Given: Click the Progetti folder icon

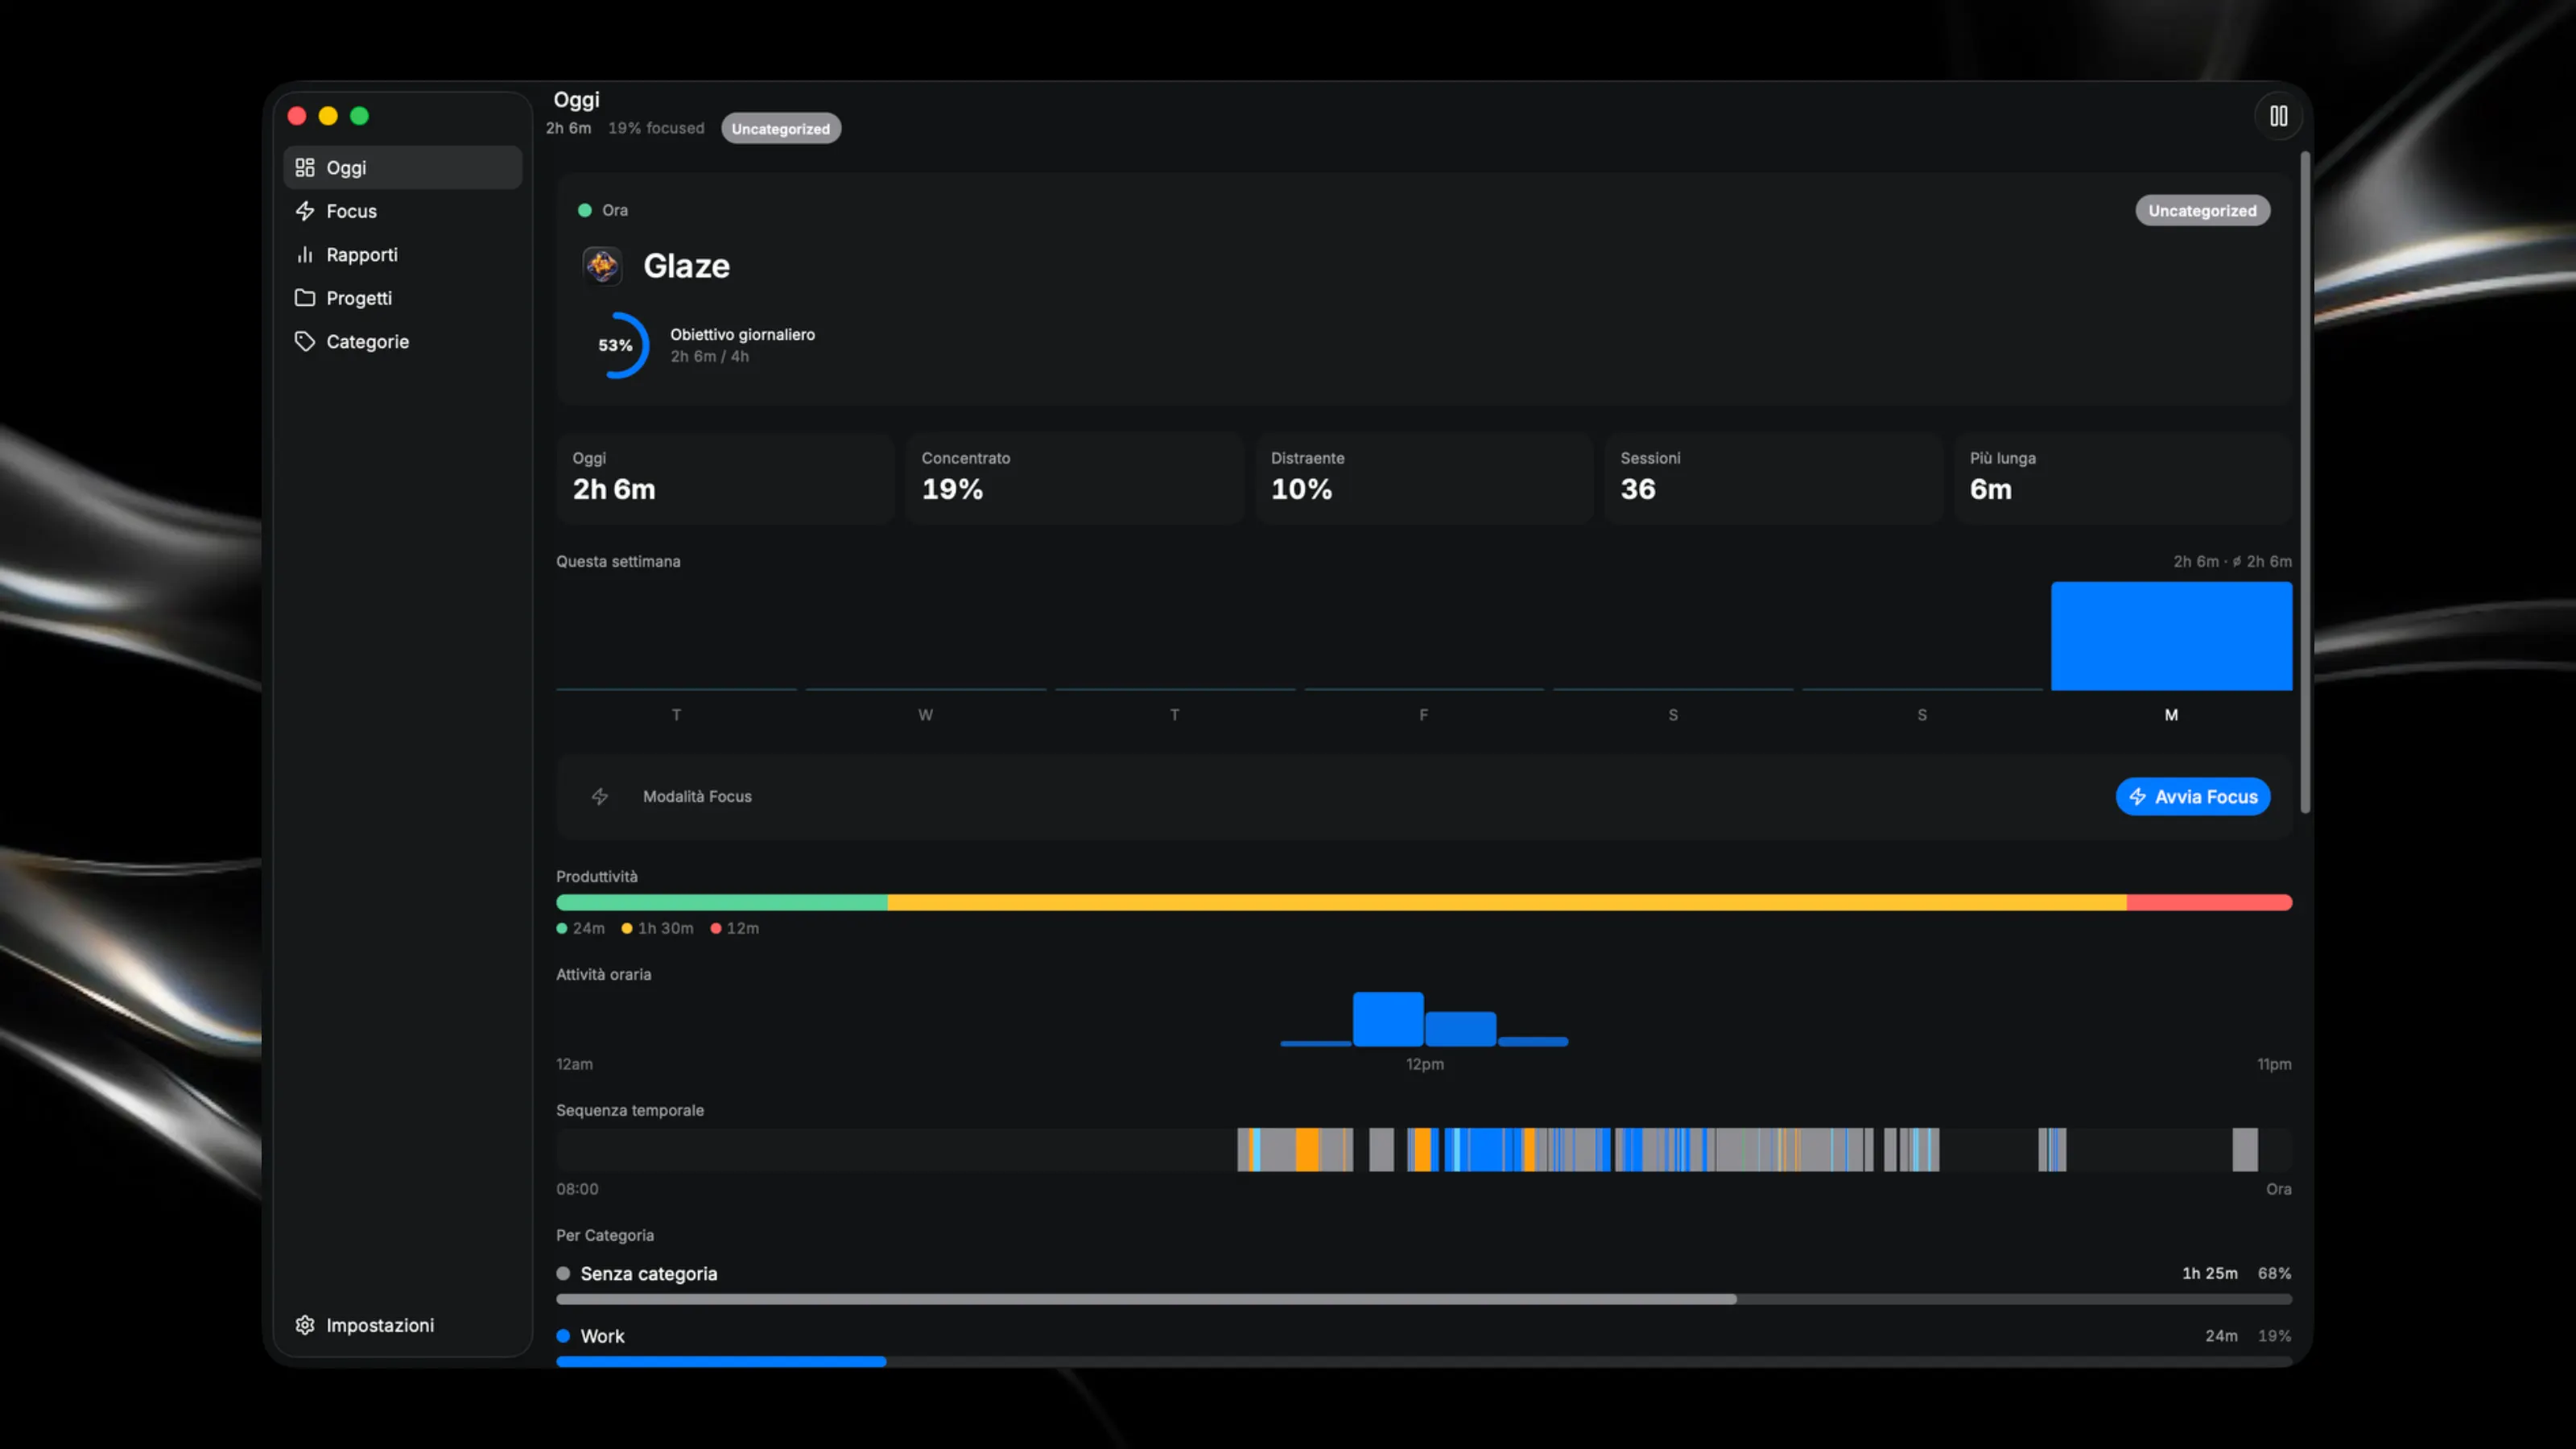Looking at the screenshot, I should 305,298.
